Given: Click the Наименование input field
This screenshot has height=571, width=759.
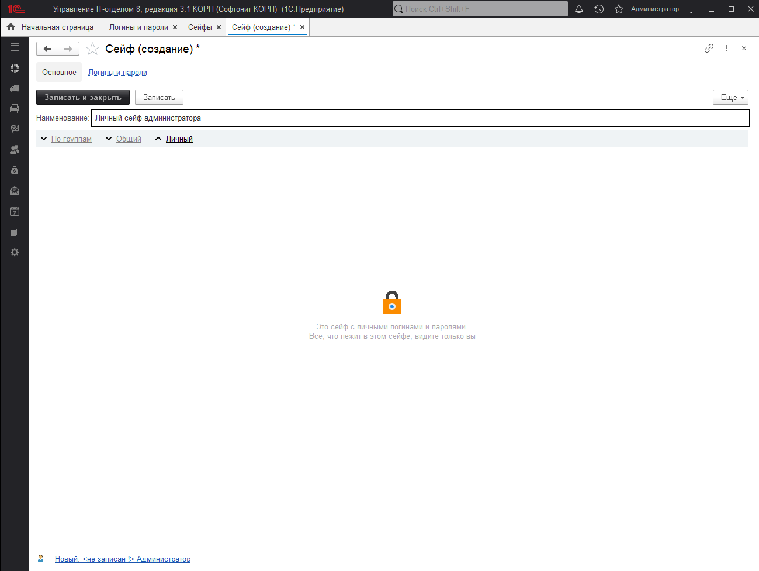Looking at the screenshot, I should pos(420,118).
